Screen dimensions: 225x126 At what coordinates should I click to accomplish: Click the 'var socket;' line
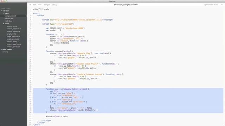coord(52,30)
